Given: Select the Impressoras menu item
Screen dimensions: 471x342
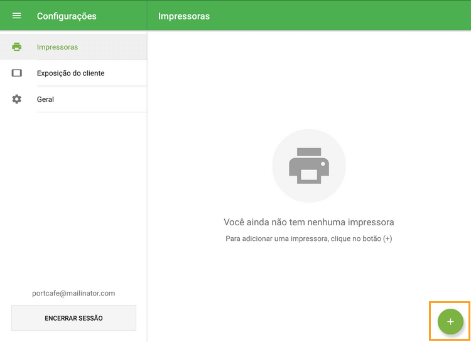Looking at the screenshot, I should point(73,47).
